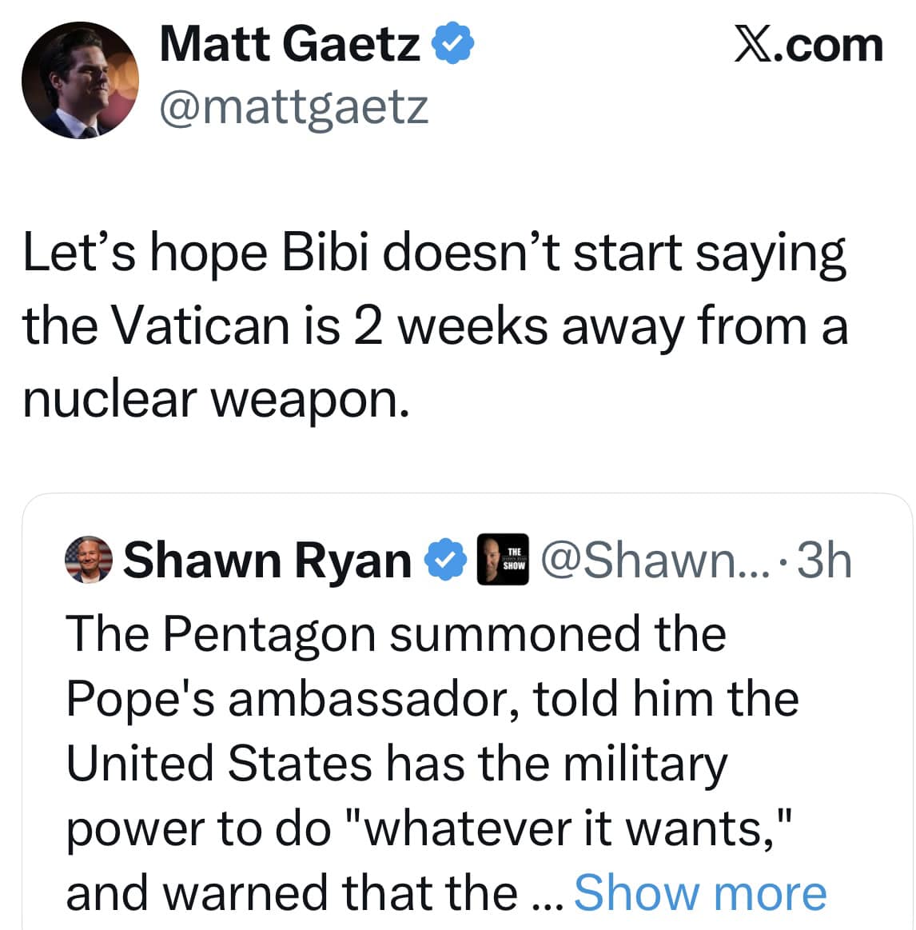Viewport: 916px width, 930px height.
Task: Select the 'nuclear weapon.' line of tweet
Action: pos(216,397)
